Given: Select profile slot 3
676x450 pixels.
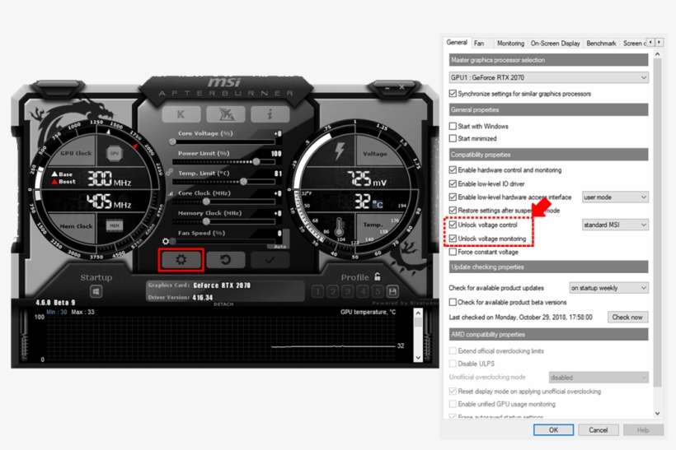Looking at the screenshot, I should [348, 292].
